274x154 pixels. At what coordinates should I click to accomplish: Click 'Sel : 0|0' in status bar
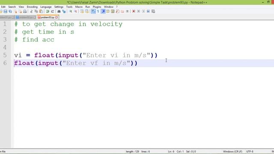click(x=191, y=151)
